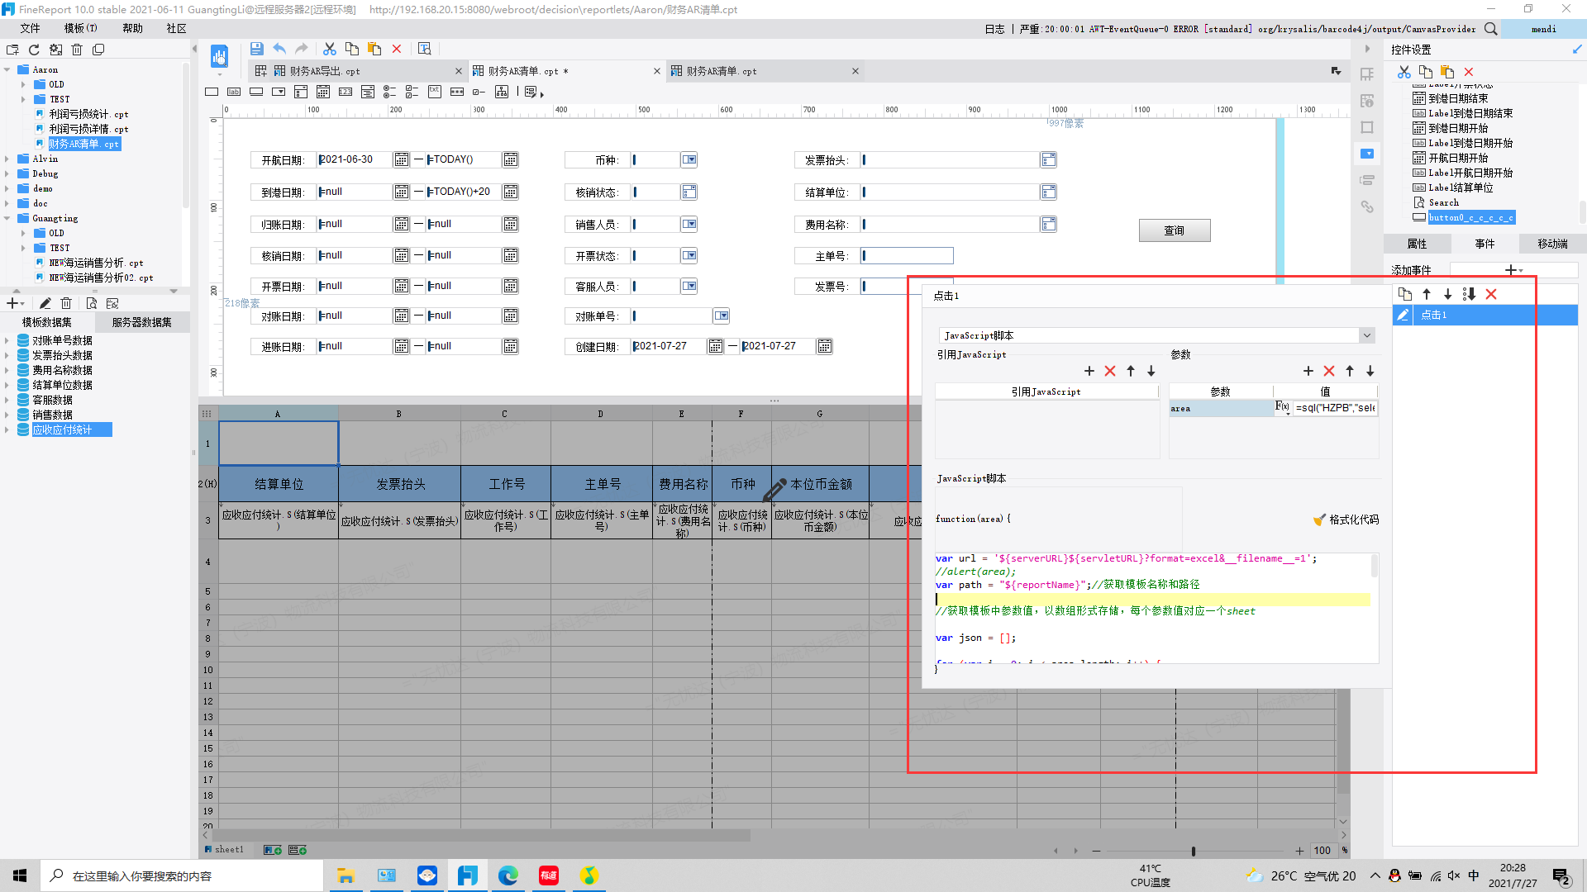Open the 事件 tab in widget settings
The width and height of the screenshot is (1587, 892).
coord(1485,244)
